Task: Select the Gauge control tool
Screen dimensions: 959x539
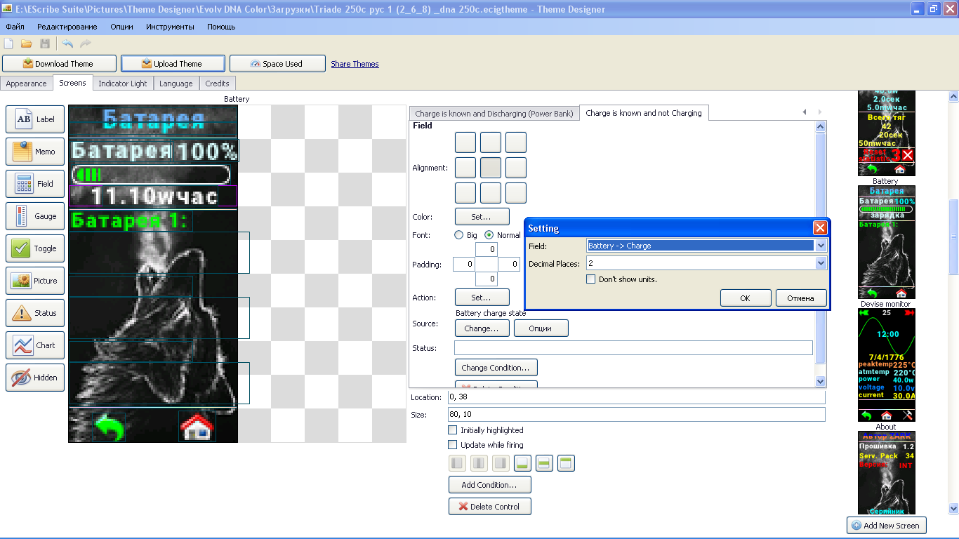Action: click(35, 216)
